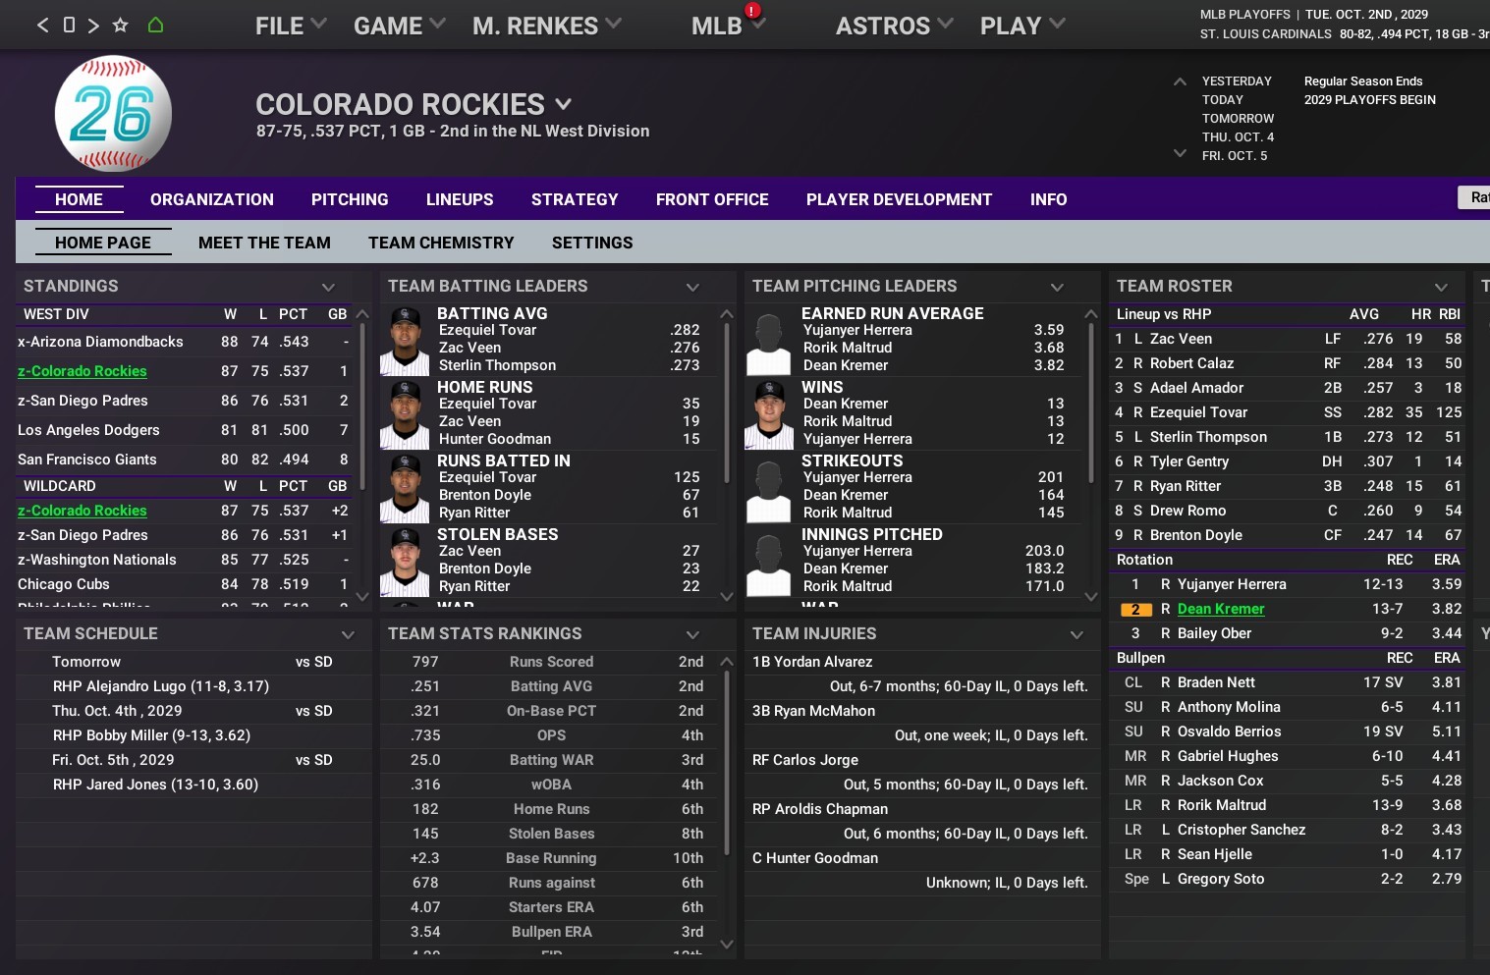
Task: Click the Batting Avg leader player photo
Action: (405, 341)
